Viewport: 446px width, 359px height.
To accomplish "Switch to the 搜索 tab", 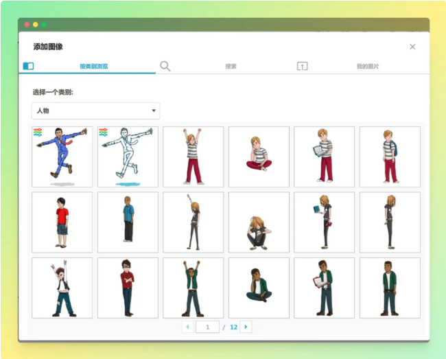I will [231, 67].
